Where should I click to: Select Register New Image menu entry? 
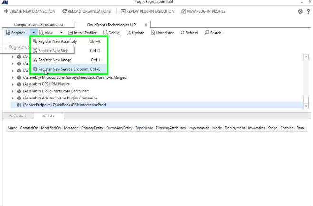68,60
